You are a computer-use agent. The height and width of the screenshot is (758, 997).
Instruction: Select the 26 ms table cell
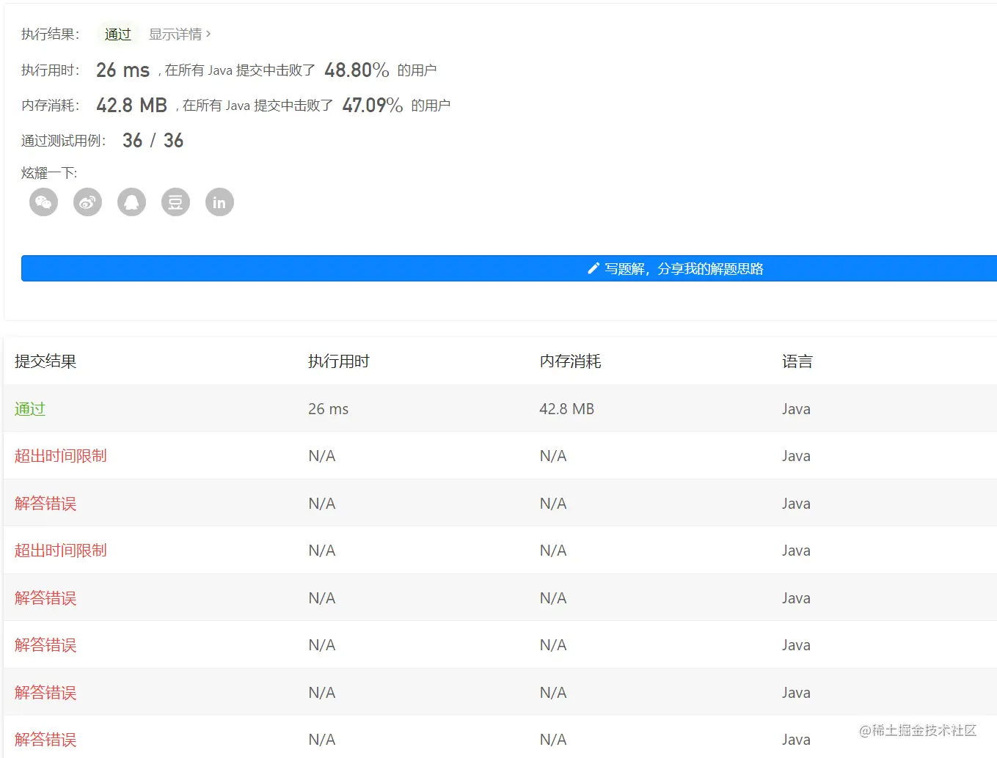pos(329,409)
